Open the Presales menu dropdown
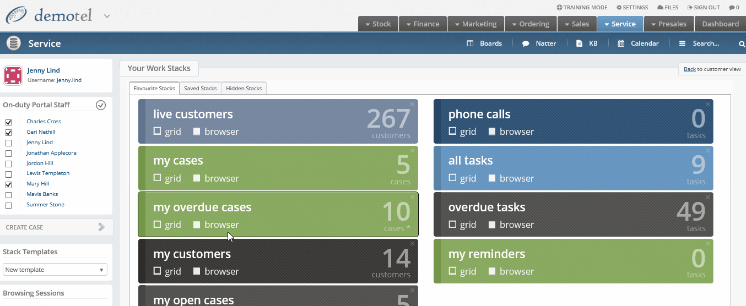This screenshot has width=746, height=306. (x=668, y=24)
